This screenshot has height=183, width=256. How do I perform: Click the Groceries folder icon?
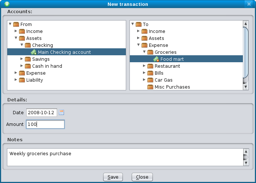click(150, 52)
